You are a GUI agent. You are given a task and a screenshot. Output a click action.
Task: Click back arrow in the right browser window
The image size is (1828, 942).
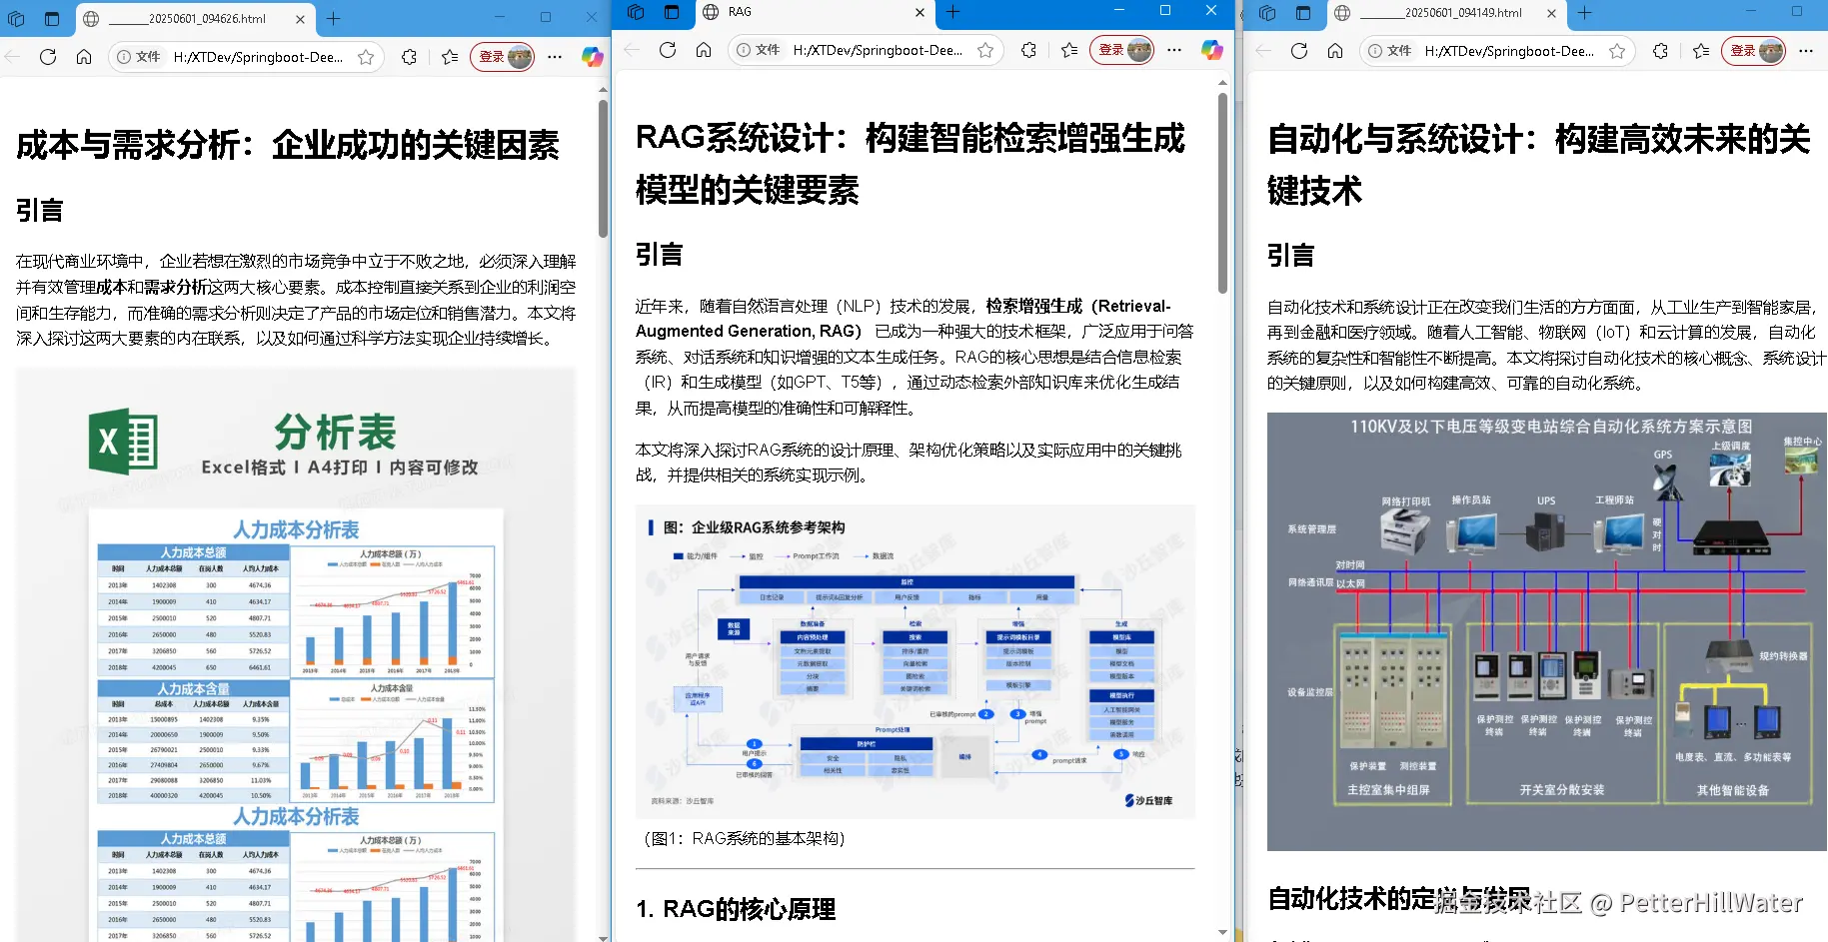pos(1263,51)
